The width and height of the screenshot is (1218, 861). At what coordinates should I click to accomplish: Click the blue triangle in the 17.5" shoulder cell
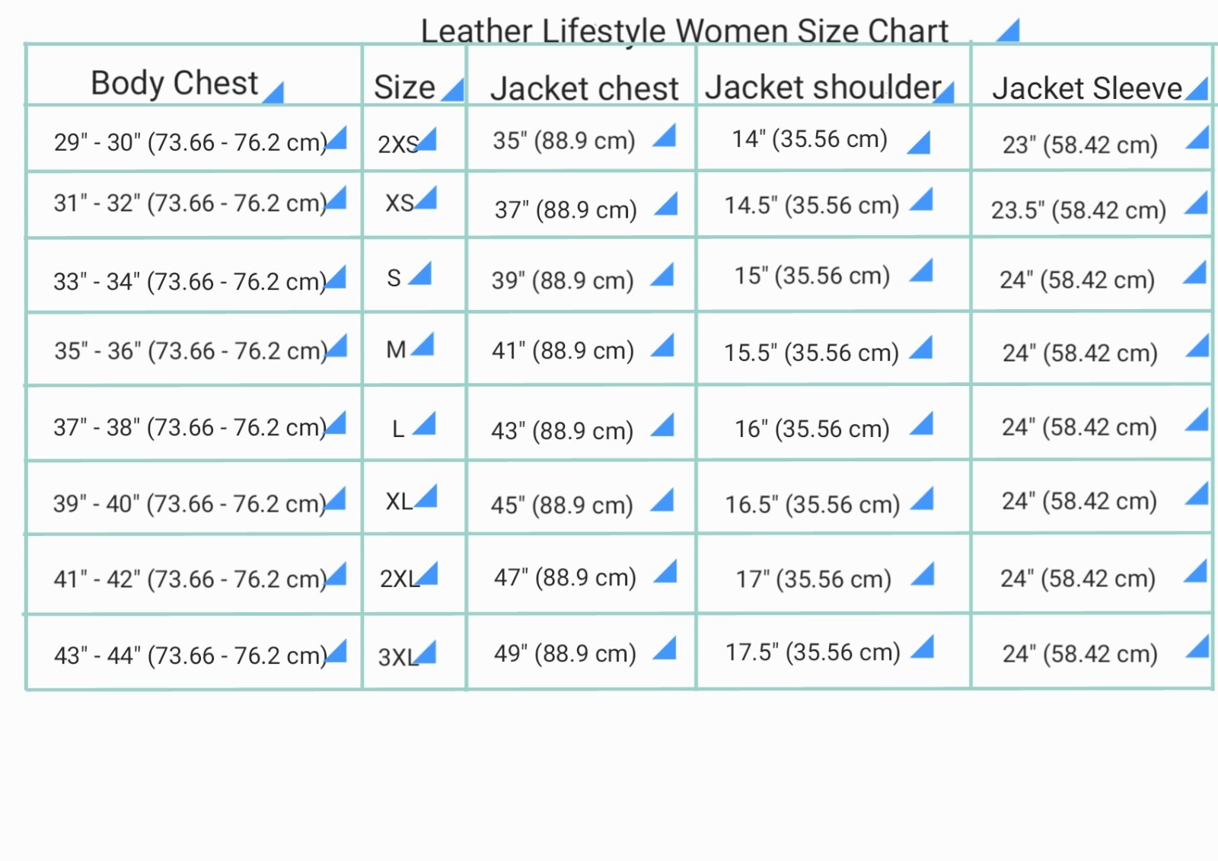click(924, 648)
